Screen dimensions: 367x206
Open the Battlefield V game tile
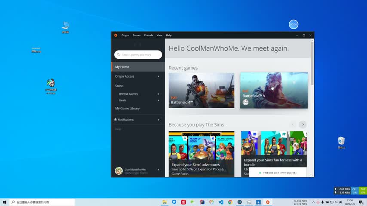(274, 90)
